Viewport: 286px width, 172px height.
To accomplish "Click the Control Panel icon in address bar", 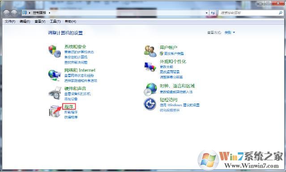I will click(x=25, y=13).
